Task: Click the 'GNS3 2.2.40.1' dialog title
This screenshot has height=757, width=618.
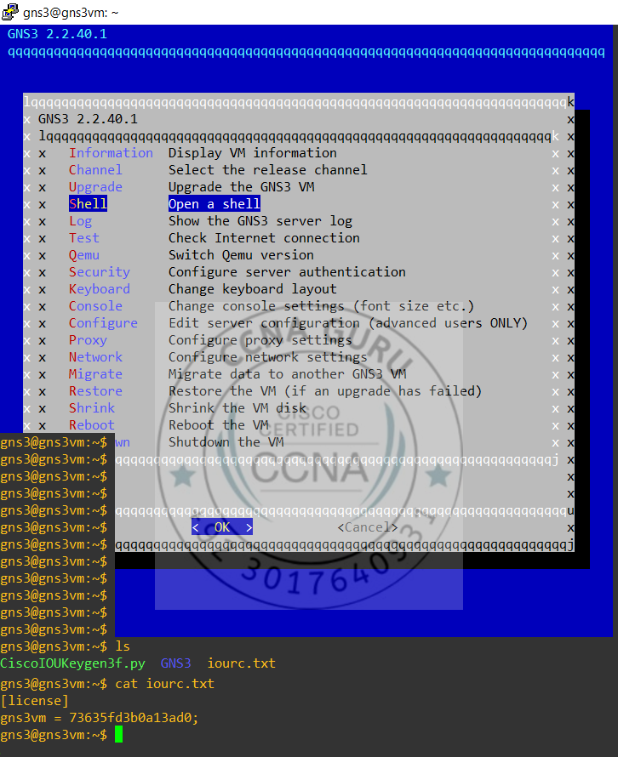Action: click(88, 119)
